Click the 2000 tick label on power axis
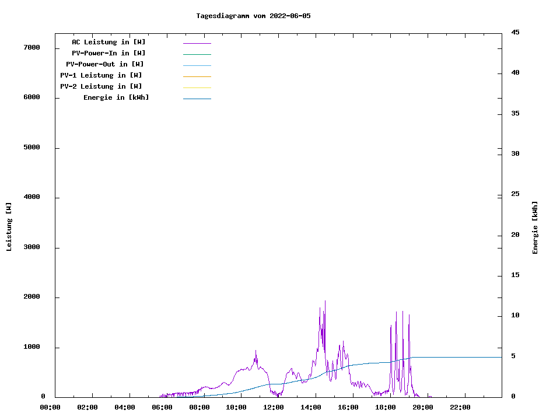Screen dimensions: 560x420 32,297
